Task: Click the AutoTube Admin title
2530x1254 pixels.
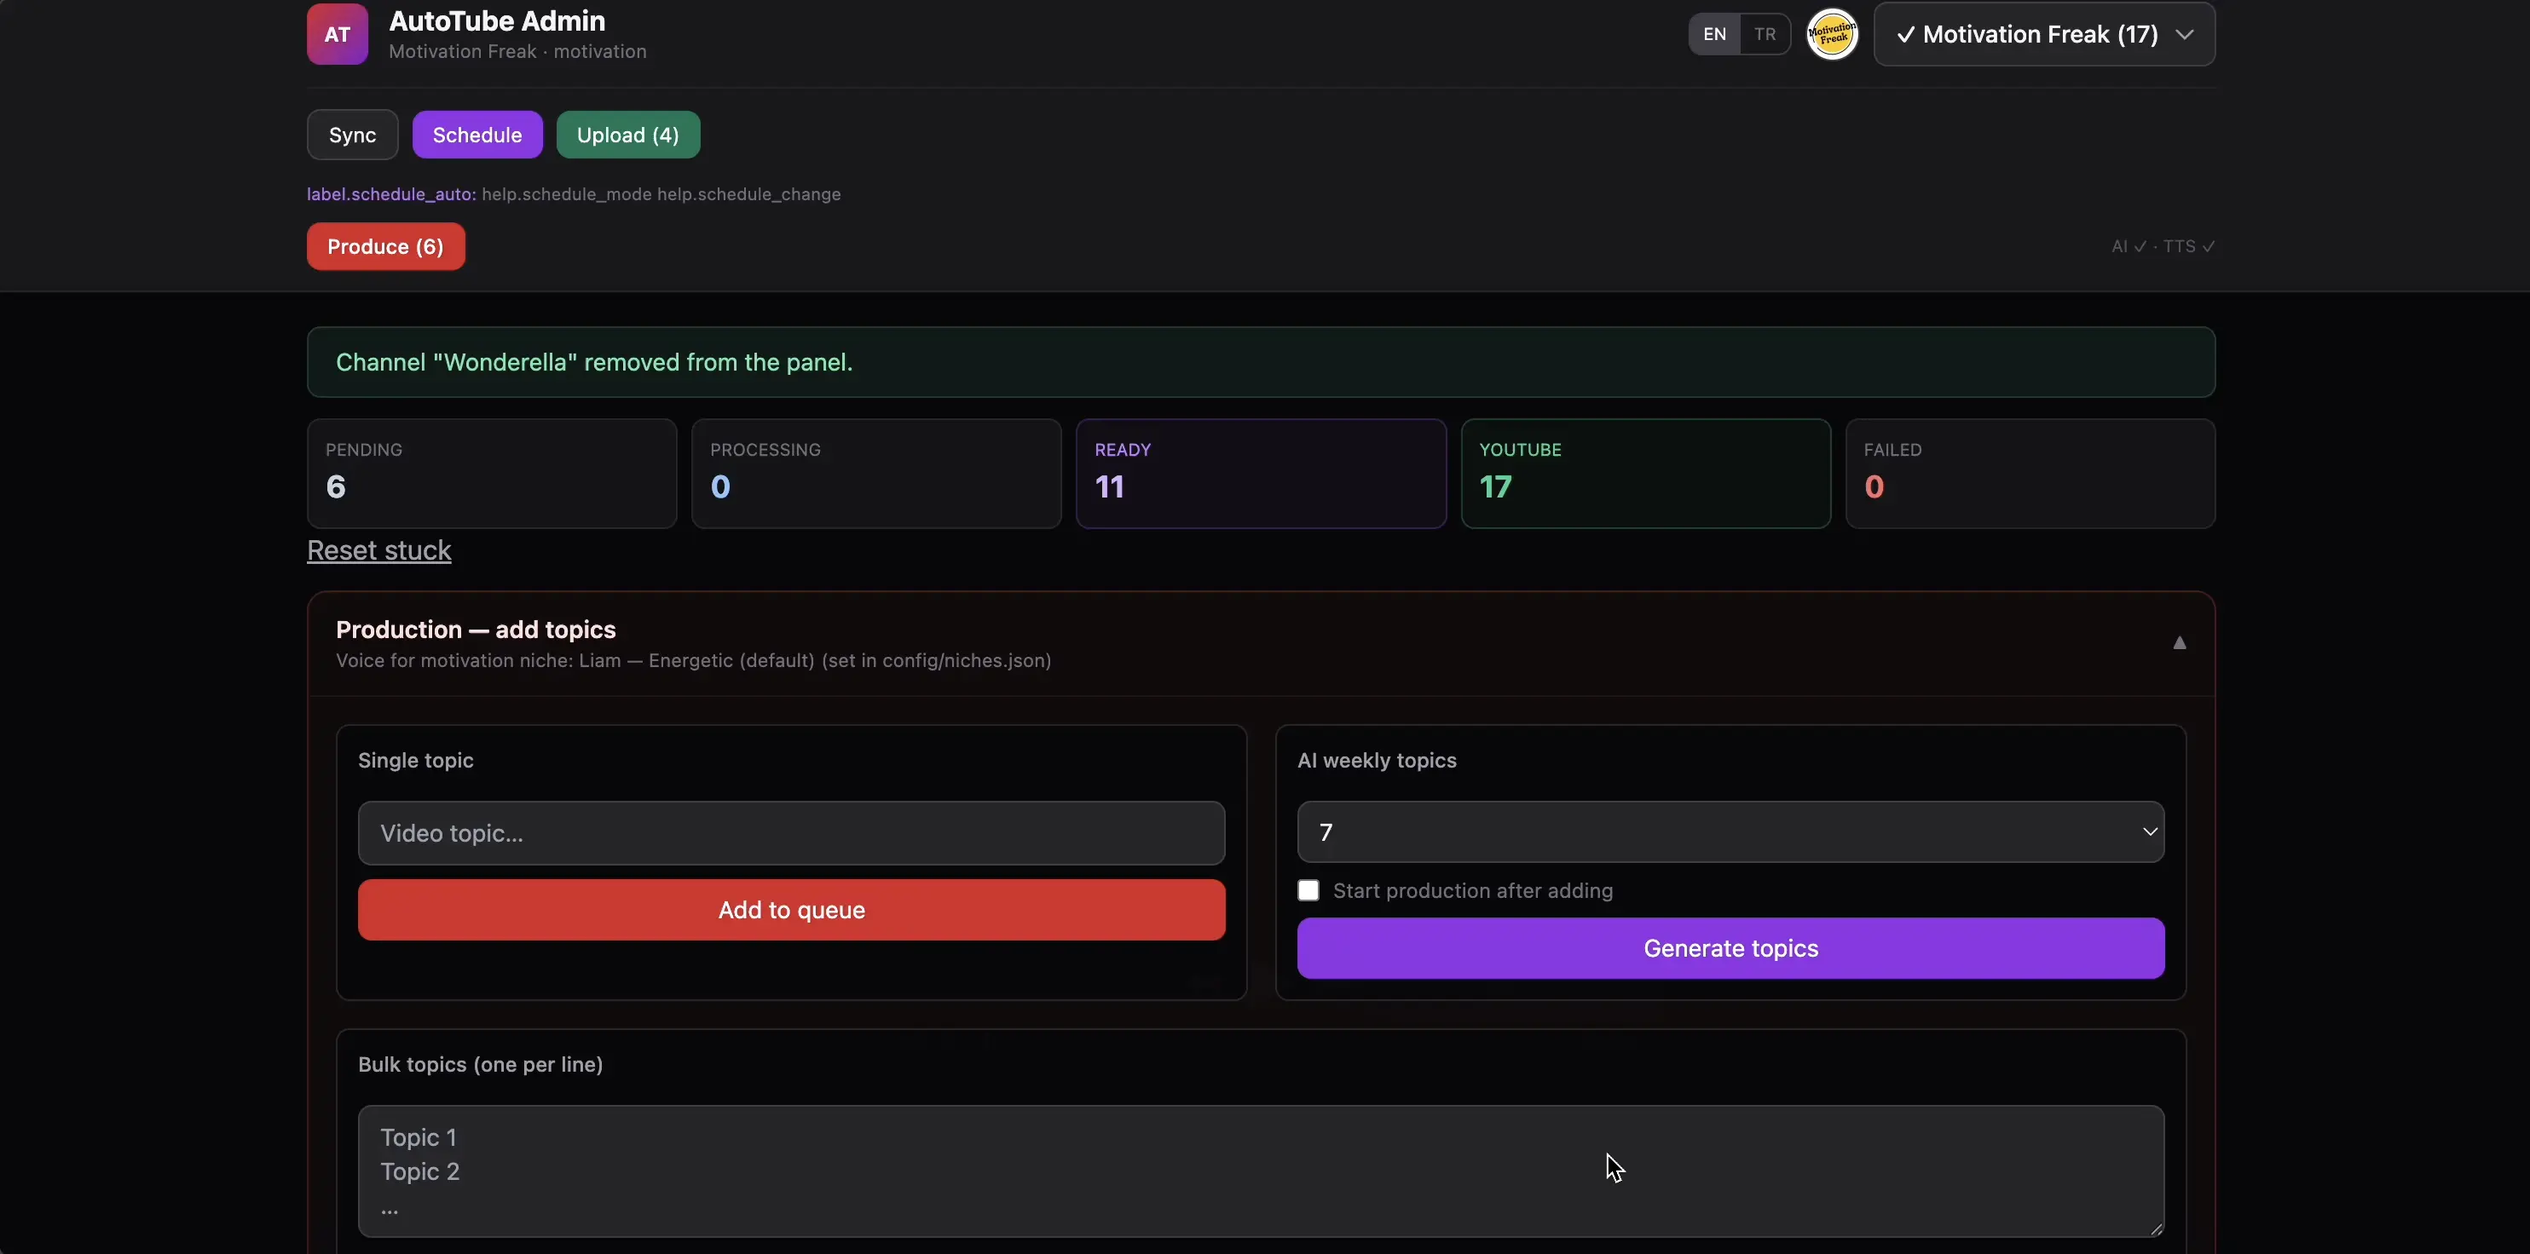Action: tap(497, 20)
